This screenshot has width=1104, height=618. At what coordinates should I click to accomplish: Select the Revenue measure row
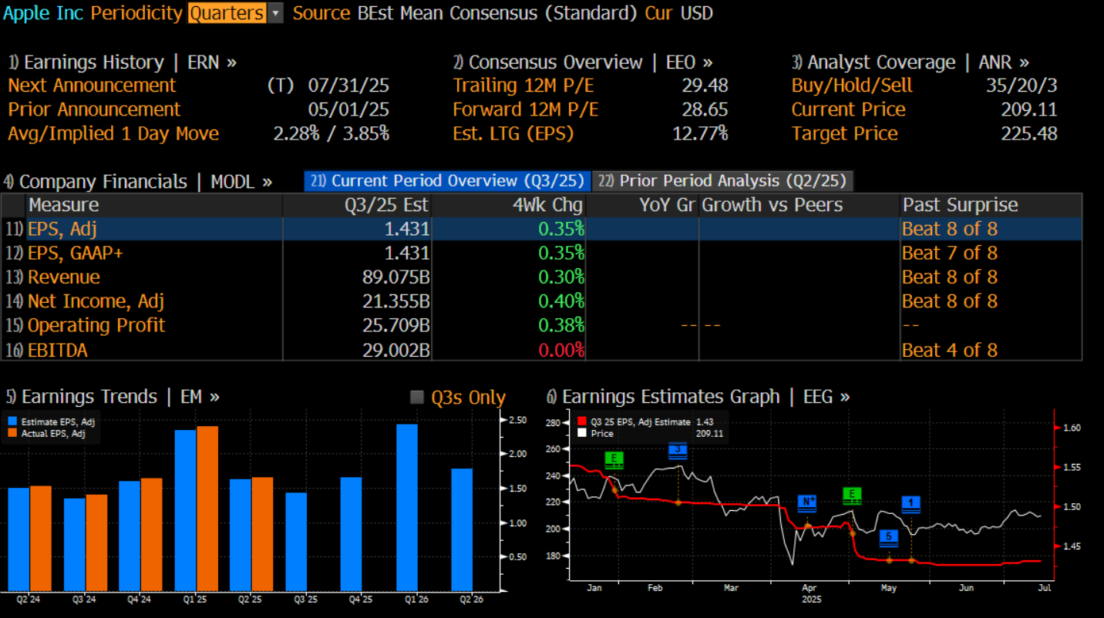[541, 277]
